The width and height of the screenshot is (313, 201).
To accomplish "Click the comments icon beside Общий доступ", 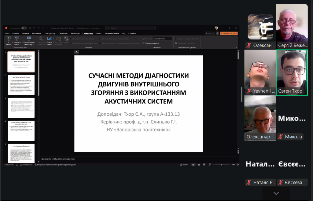I will tap(217, 33).
